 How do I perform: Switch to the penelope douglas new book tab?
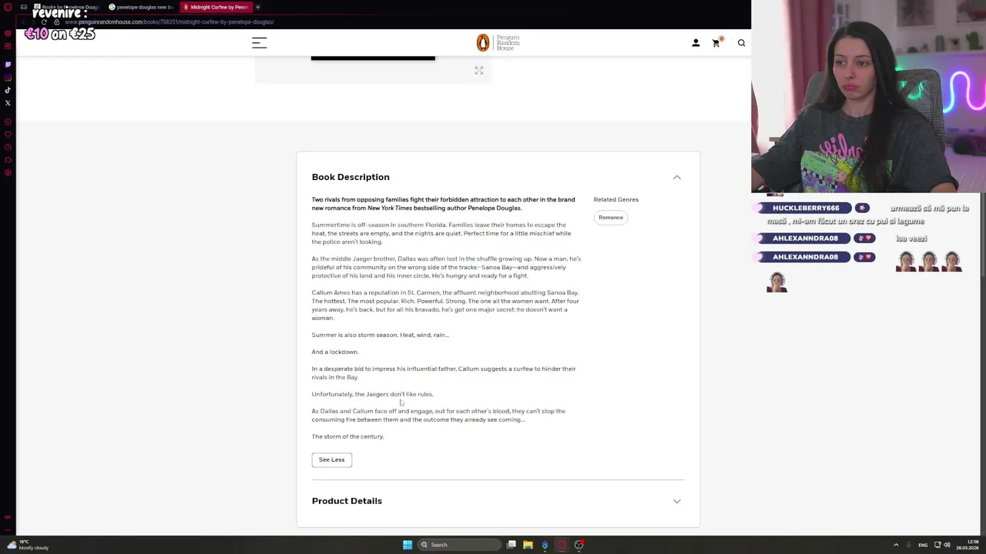point(143,7)
